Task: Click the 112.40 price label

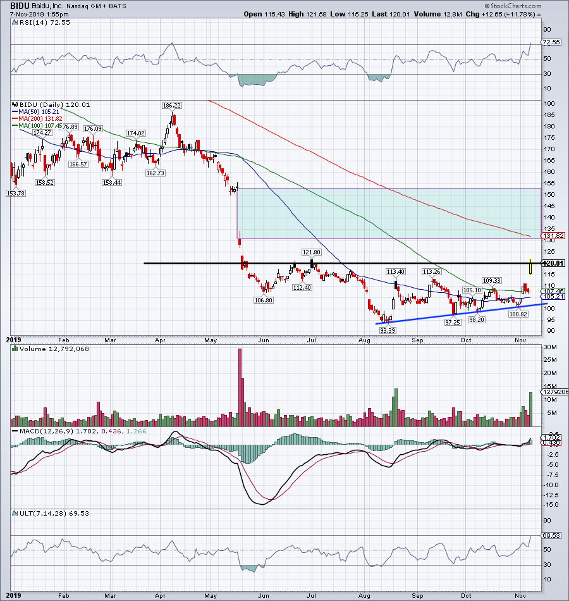Action: (302, 287)
